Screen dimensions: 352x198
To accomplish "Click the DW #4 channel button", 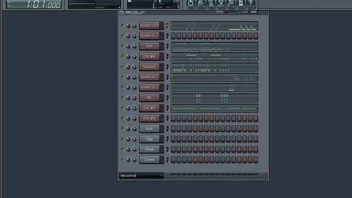I will [x=151, y=57].
